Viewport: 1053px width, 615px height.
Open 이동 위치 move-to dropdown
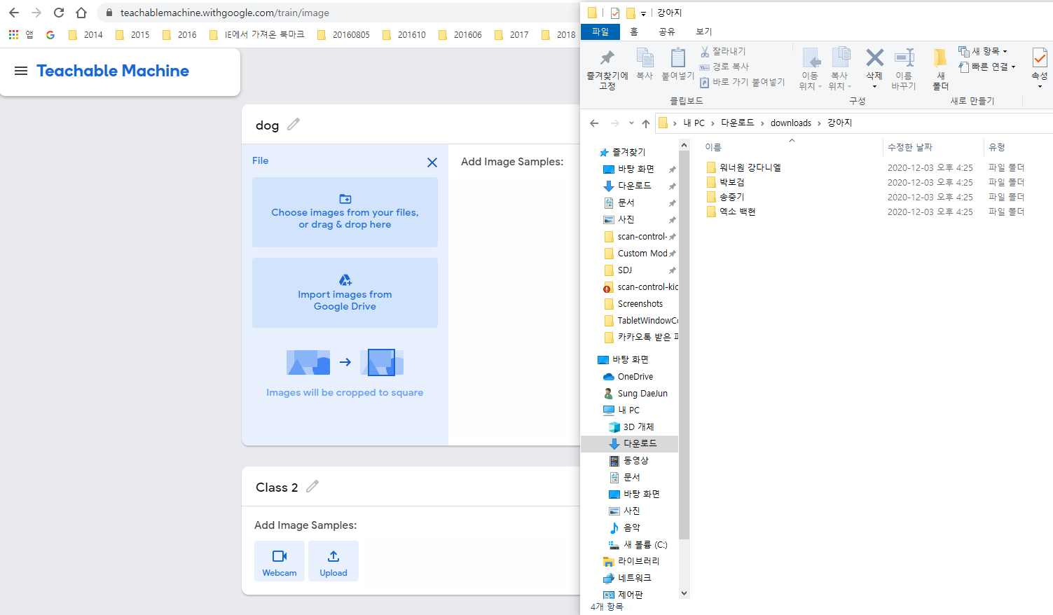811,69
